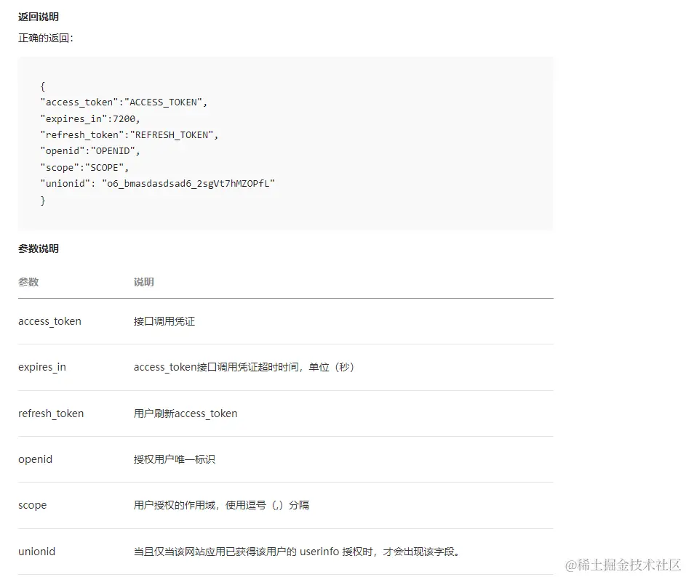
Task: Click the 返回说明 heading
Action: 38,16
